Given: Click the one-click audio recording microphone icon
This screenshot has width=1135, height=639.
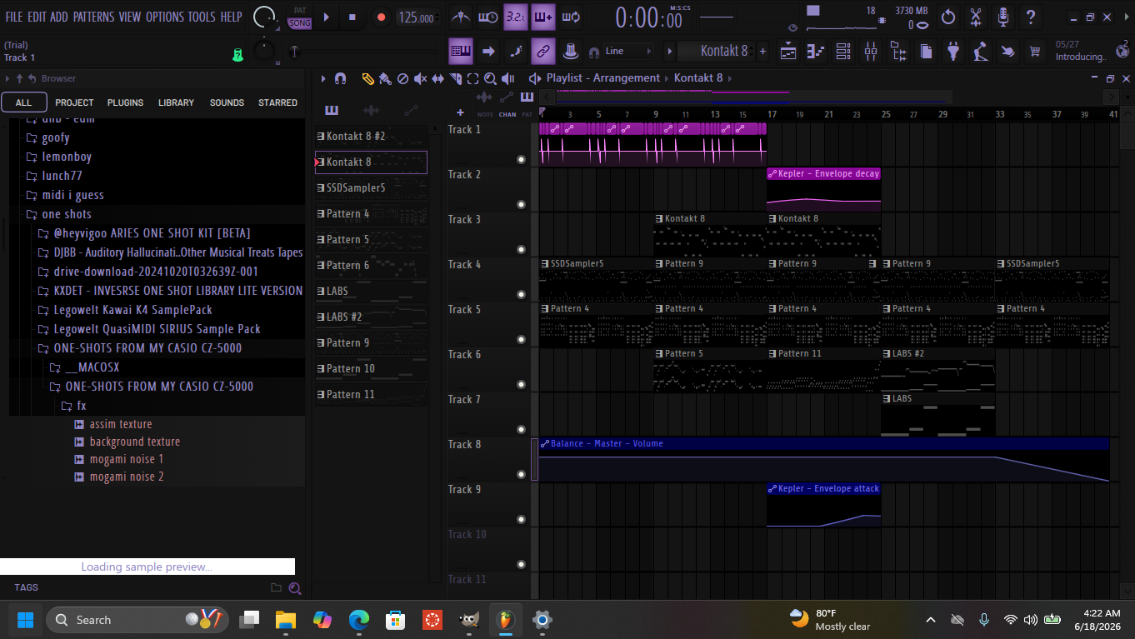Looking at the screenshot, I should pos(1003,17).
